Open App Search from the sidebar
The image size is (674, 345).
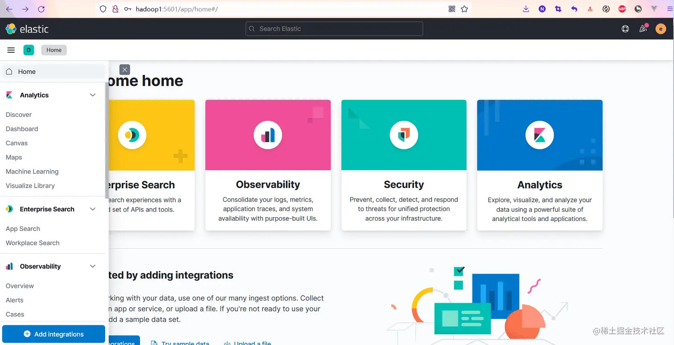point(23,229)
